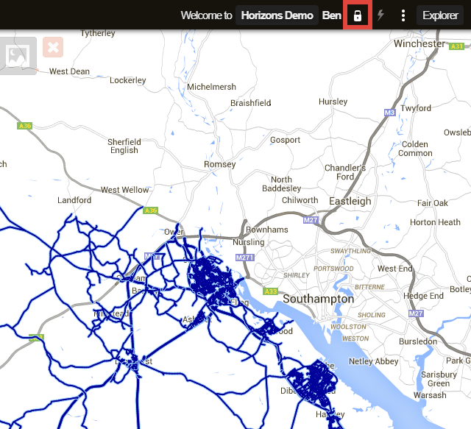Click the lightning bolt icon
The height and width of the screenshot is (429, 471).
pyautogui.click(x=380, y=15)
